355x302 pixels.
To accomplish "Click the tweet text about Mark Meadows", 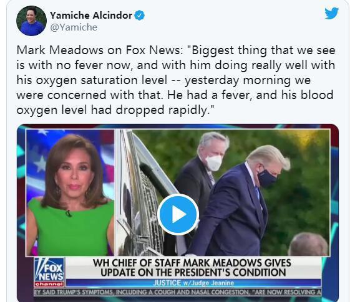I will click(x=176, y=80).
